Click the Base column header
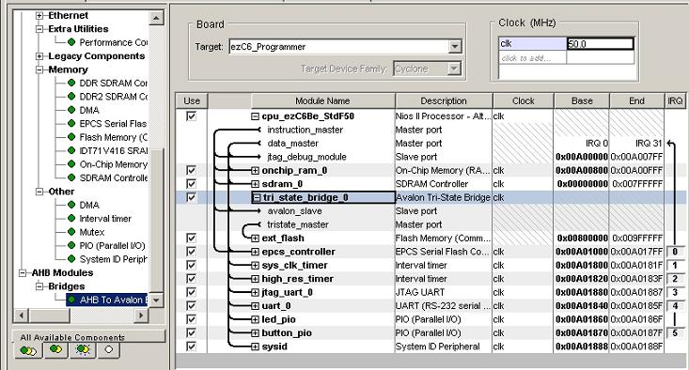 [582, 100]
